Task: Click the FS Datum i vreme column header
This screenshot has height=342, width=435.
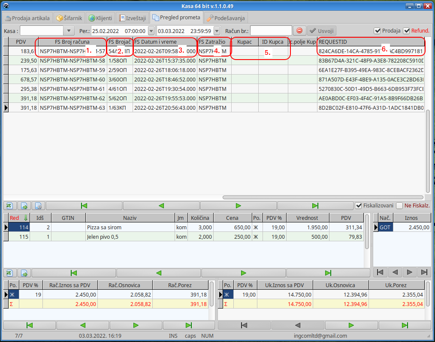Action: tap(165, 42)
